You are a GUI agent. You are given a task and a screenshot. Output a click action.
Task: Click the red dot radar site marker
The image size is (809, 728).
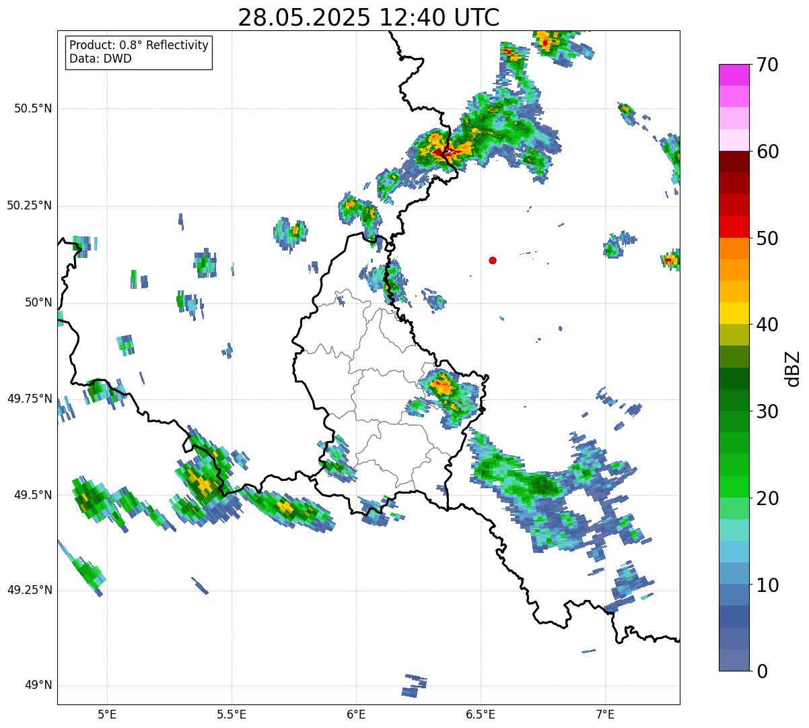493,260
